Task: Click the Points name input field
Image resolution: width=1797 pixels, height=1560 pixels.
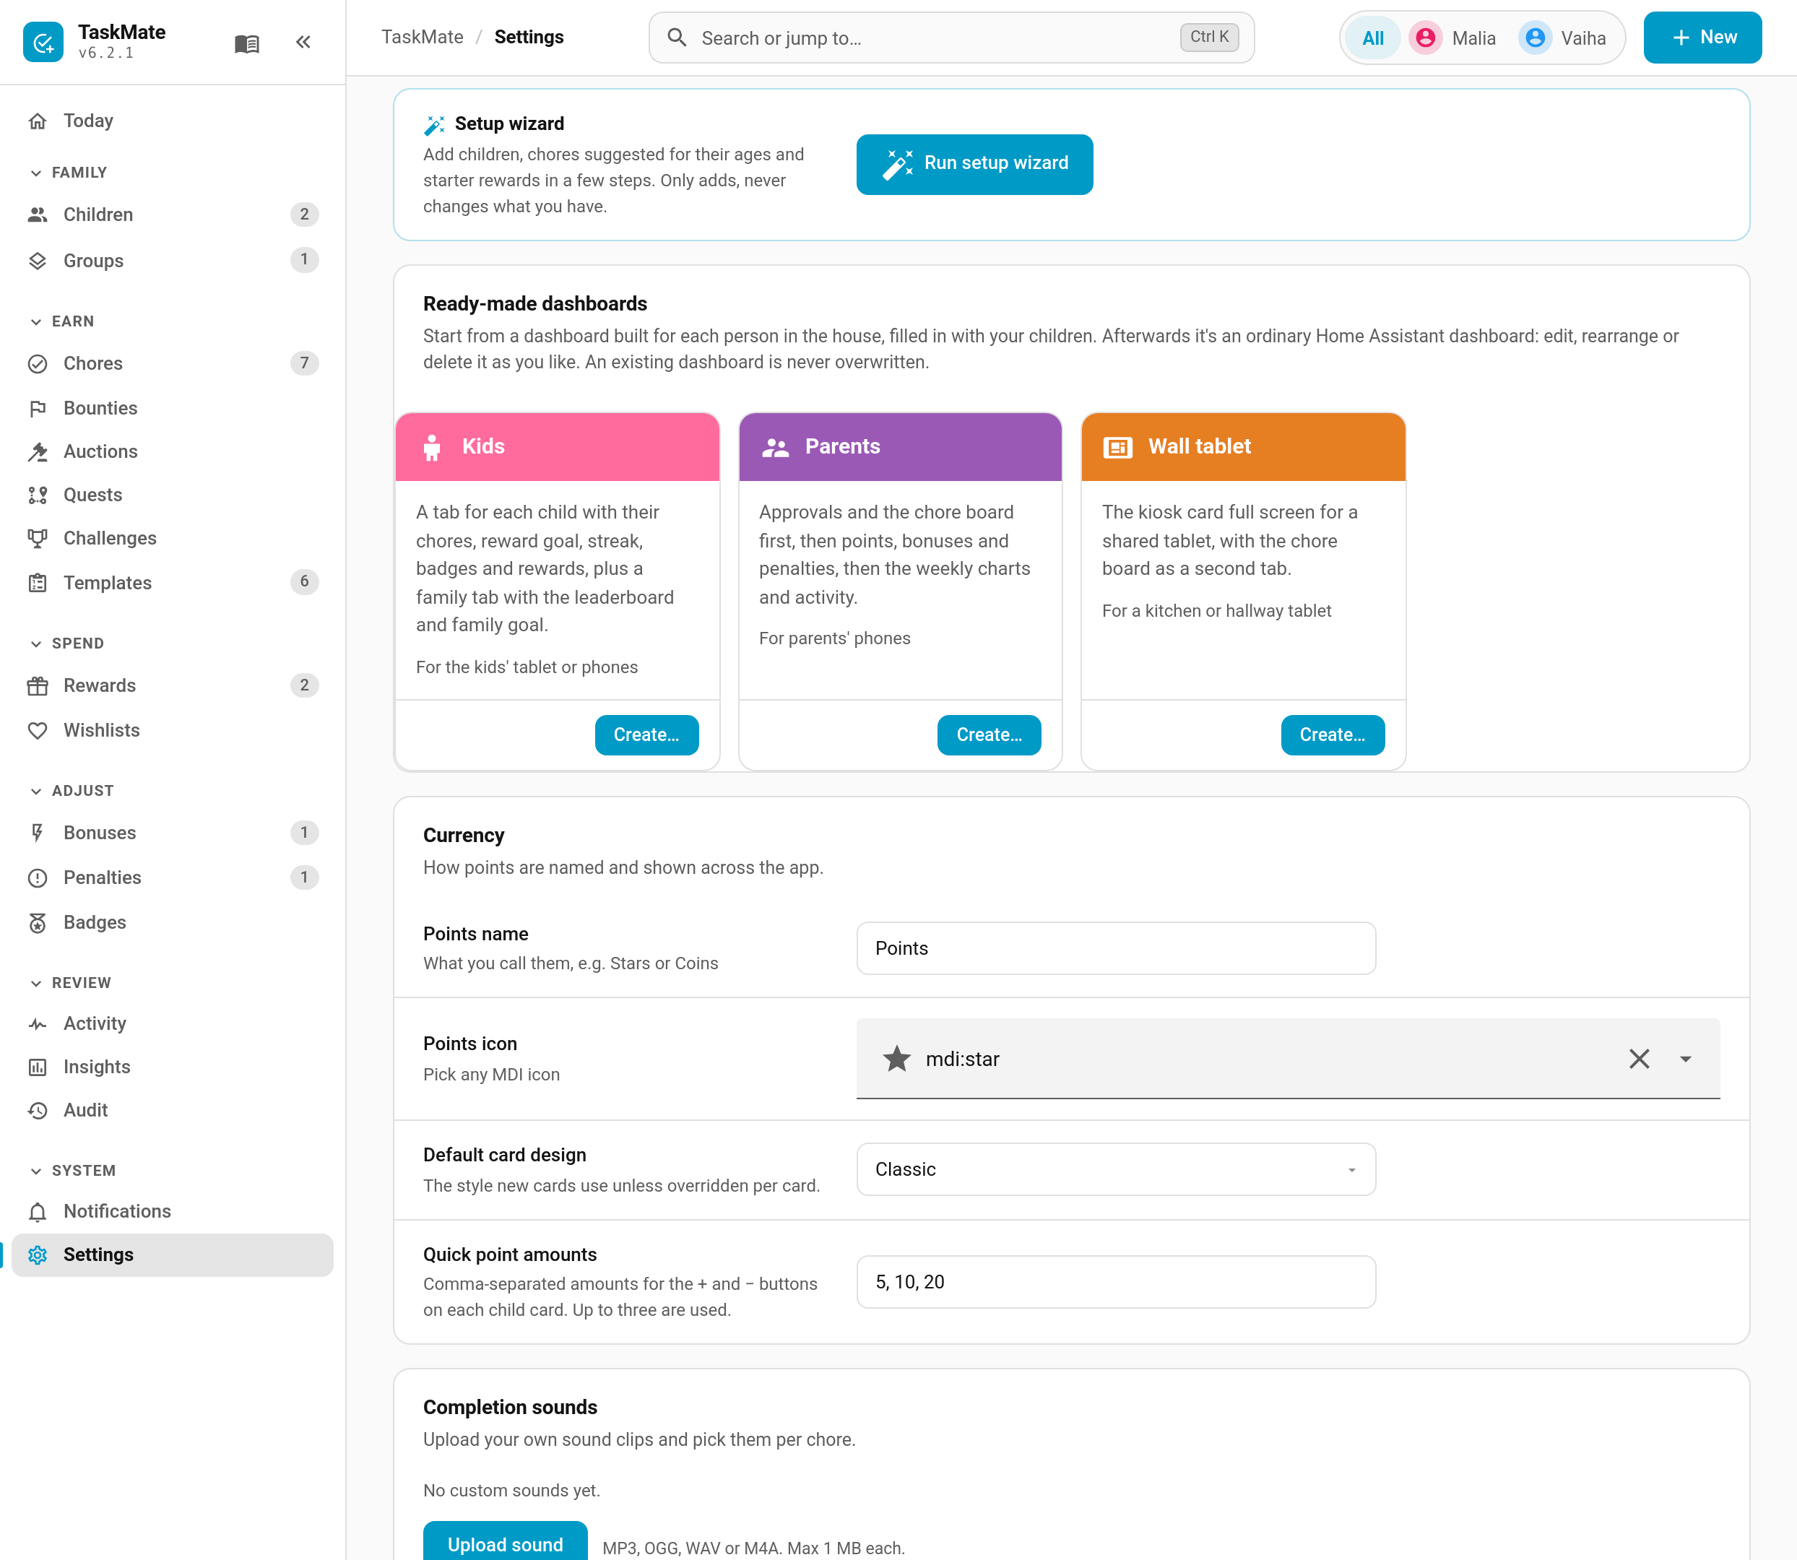Action: pyautogui.click(x=1116, y=948)
